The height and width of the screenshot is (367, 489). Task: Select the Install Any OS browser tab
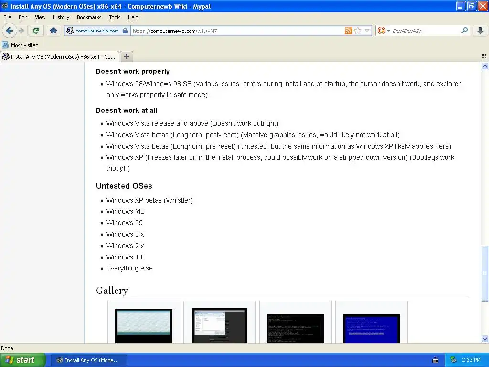pos(60,56)
